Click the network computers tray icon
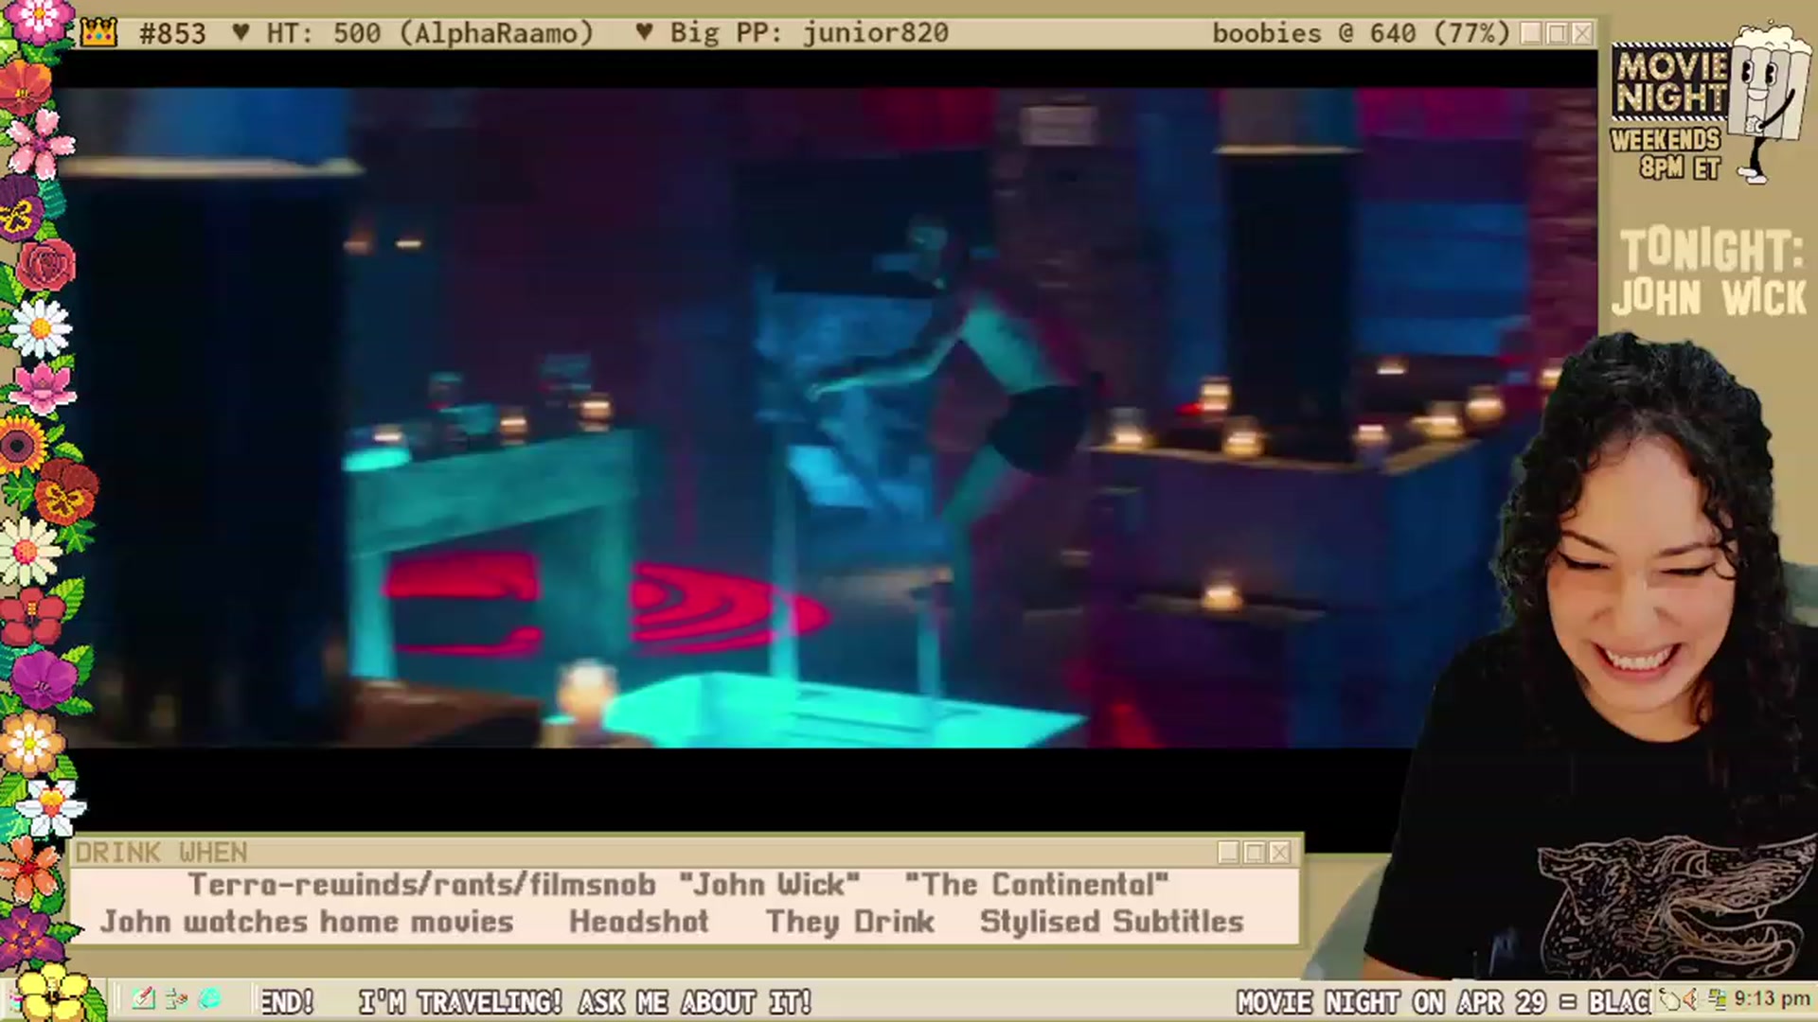Screen dimensions: 1818x1022 coord(1717,999)
